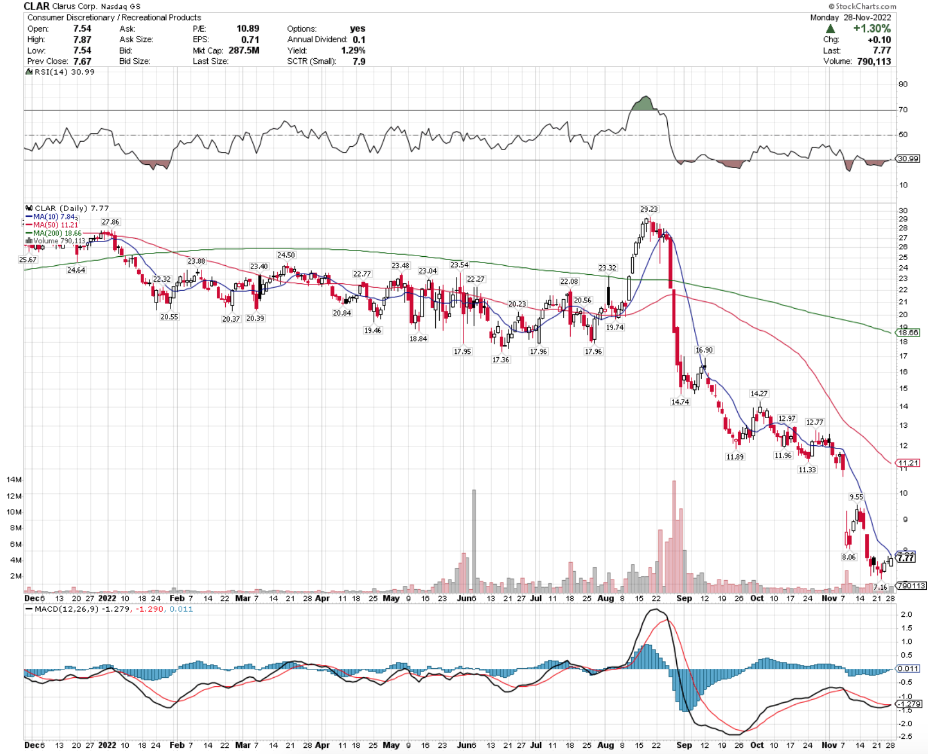This screenshot has width=928, height=754.
Task: Click the 7.16 low price label
Action: (x=880, y=588)
